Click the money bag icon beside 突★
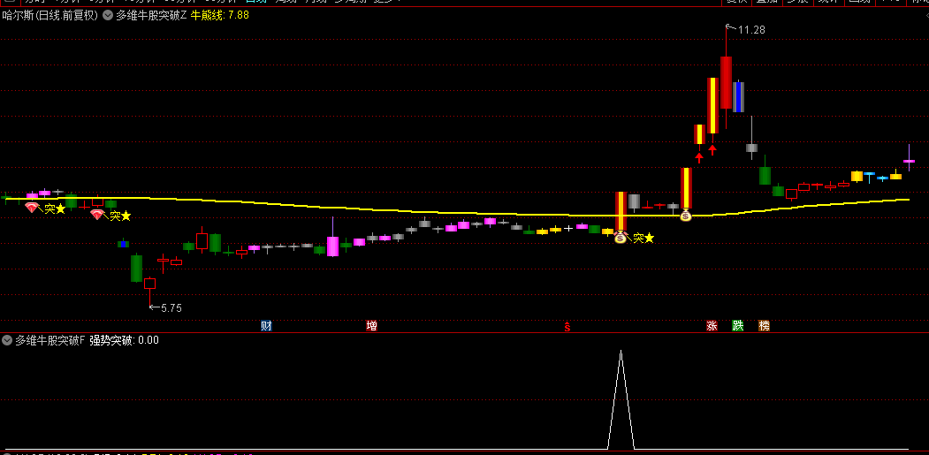This screenshot has height=455, width=929. [621, 239]
